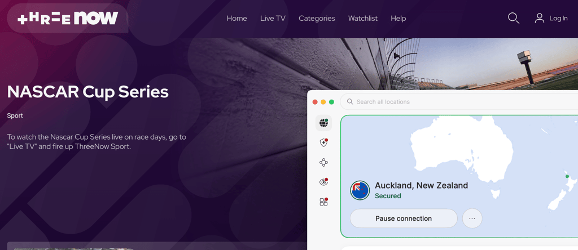Click Pause connection button
Image resolution: width=578 pixels, height=250 pixels.
point(404,218)
